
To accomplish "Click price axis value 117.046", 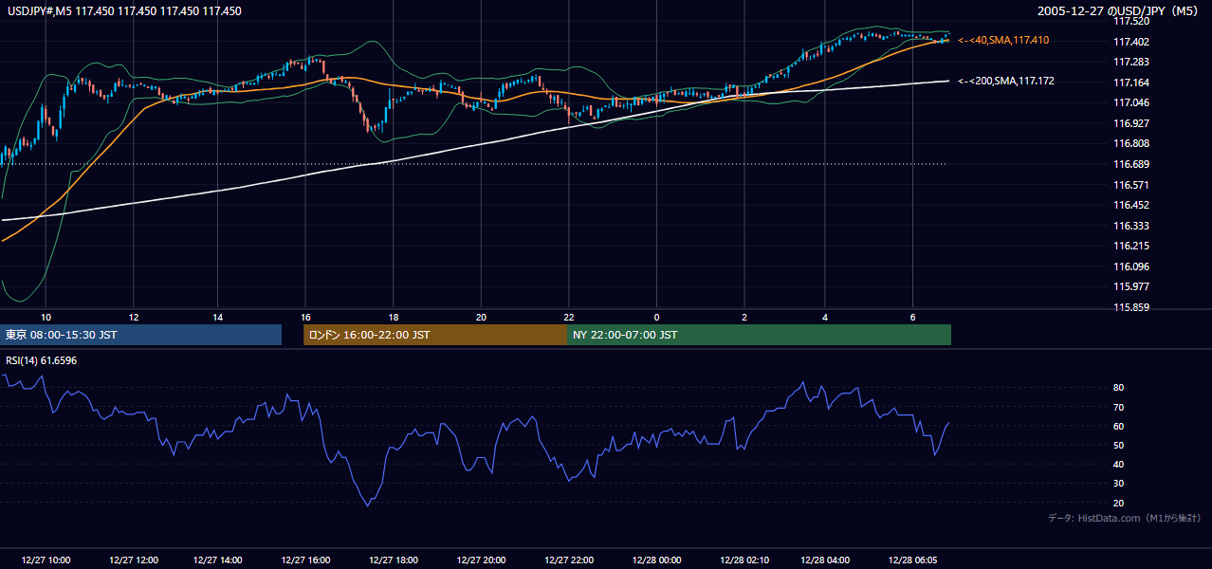I will coord(1131,102).
